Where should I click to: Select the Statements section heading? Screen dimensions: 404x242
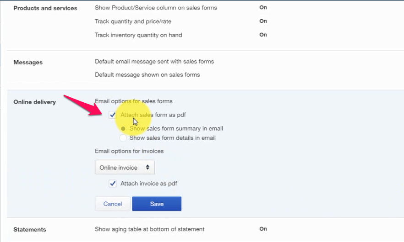30,230
